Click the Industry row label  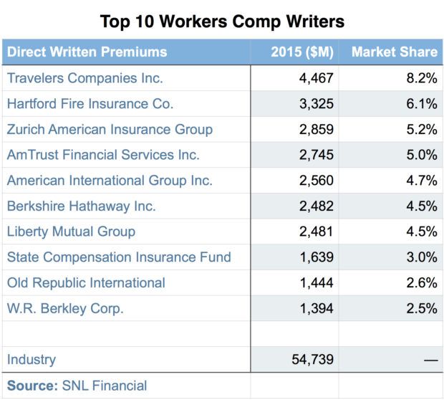coord(31,360)
